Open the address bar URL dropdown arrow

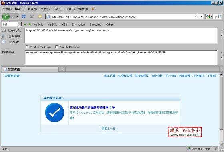202,17
